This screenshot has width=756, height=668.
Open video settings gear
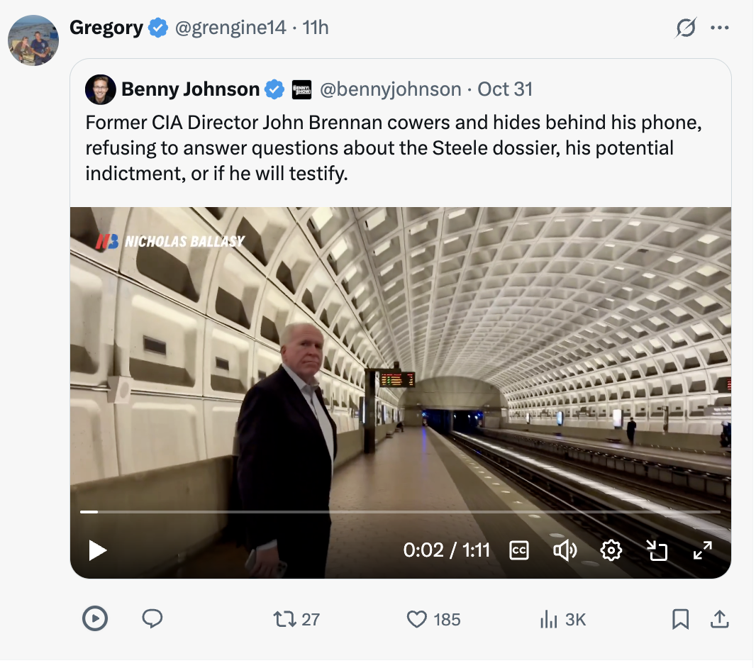(611, 550)
